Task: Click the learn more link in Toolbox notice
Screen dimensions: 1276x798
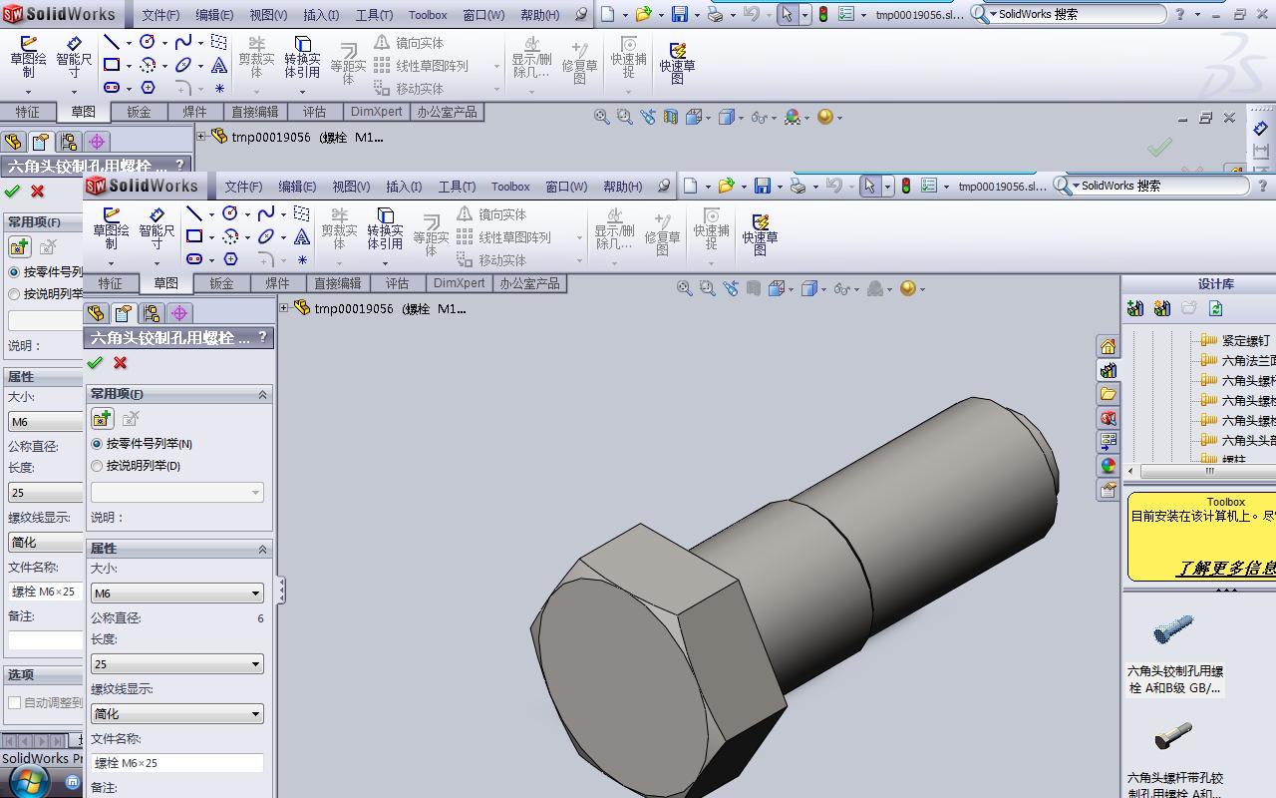Action: (1226, 568)
